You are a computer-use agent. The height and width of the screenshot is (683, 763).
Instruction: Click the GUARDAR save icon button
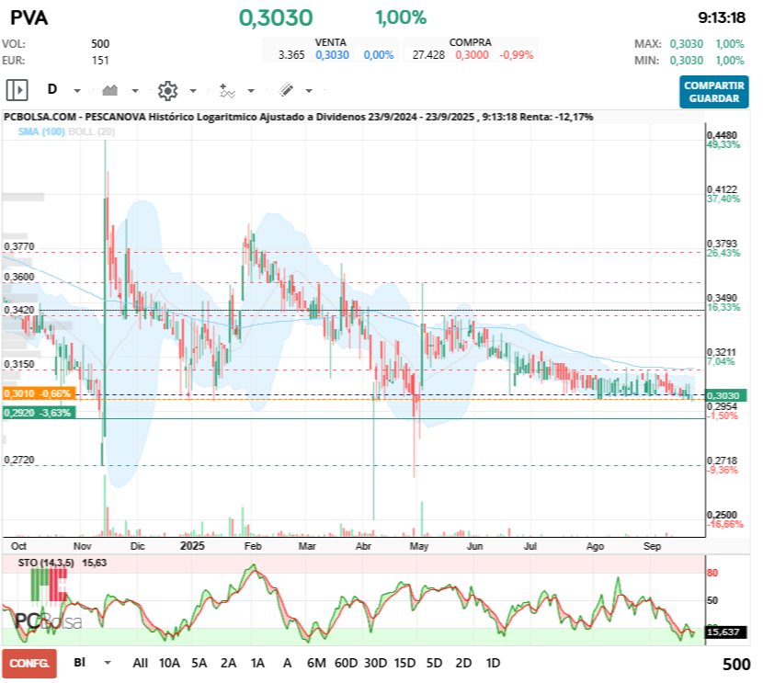point(714,97)
